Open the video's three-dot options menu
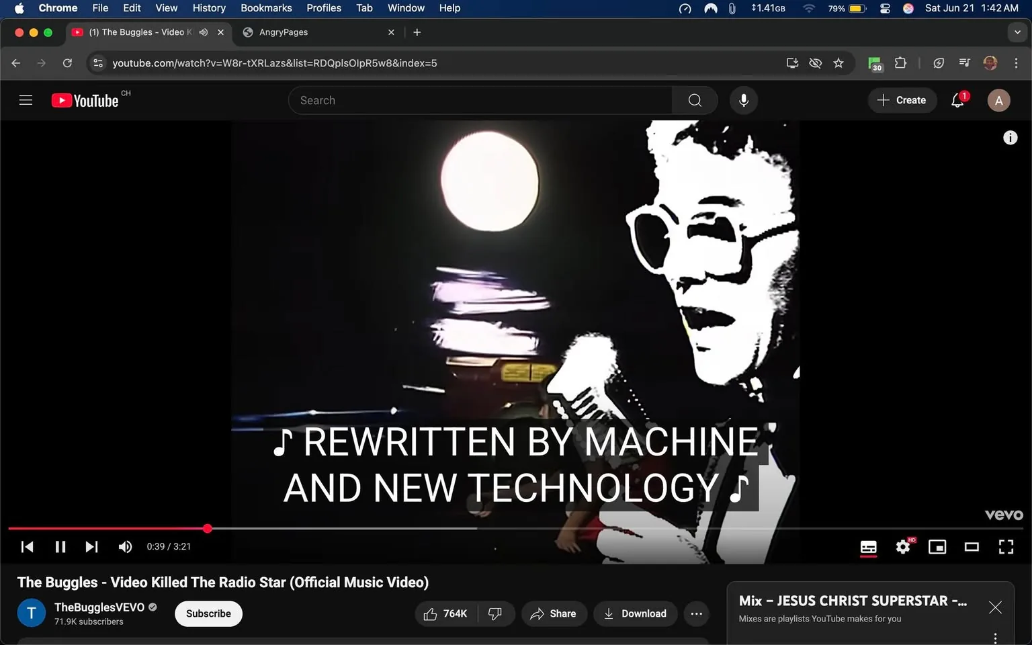The width and height of the screenshot is (1032, 645). click(696, 613)
